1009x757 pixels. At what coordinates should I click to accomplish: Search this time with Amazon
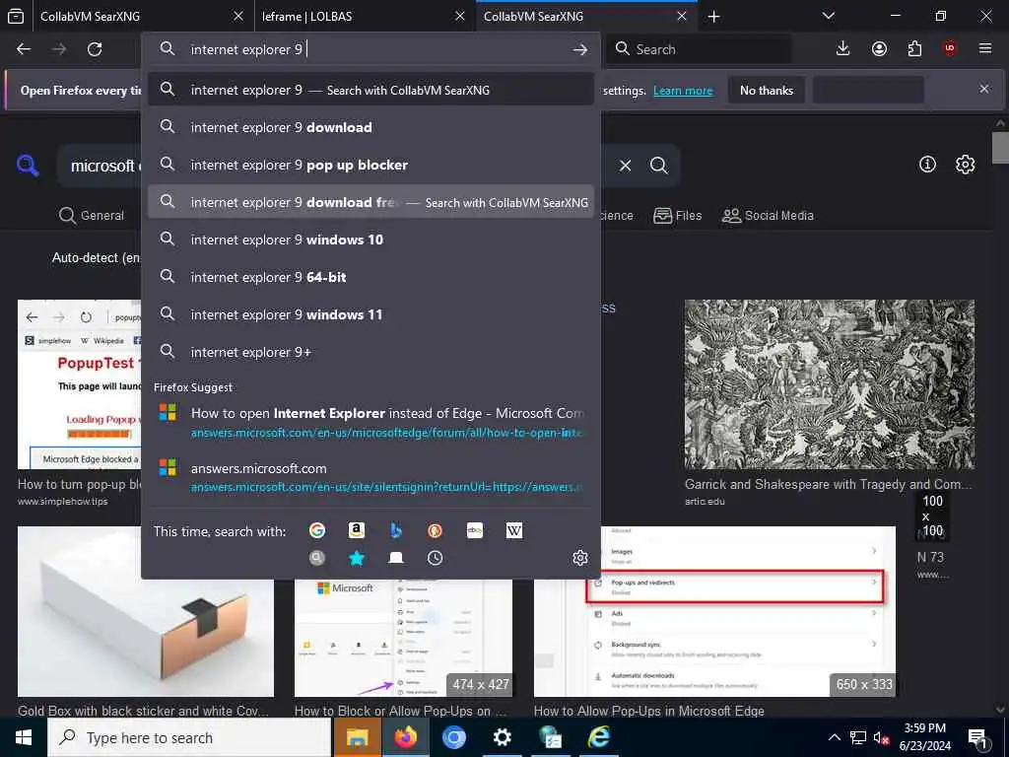click(x=357, y=530)
